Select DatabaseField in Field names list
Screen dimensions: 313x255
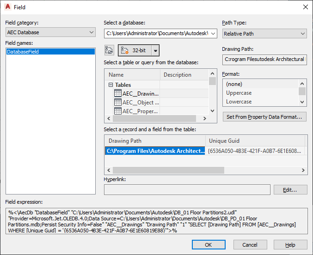point(50,52)
